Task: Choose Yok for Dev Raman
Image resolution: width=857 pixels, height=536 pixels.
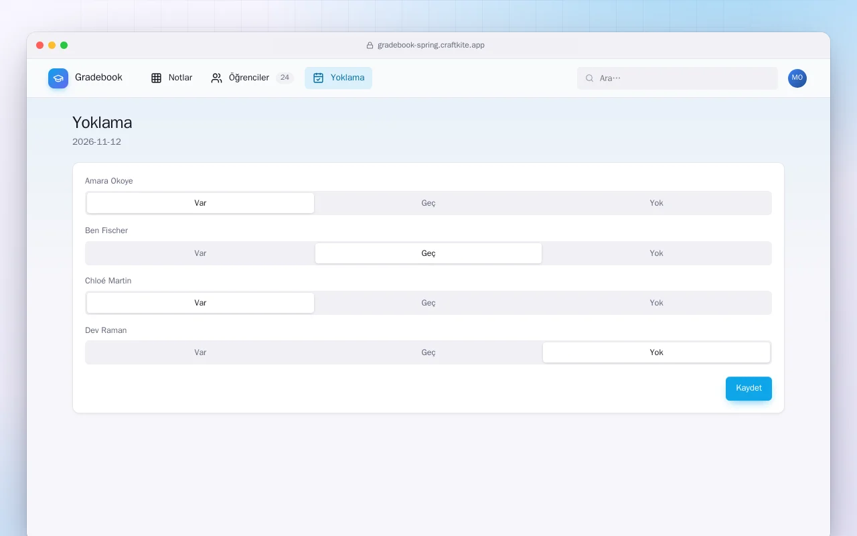Action: (656, 352)
